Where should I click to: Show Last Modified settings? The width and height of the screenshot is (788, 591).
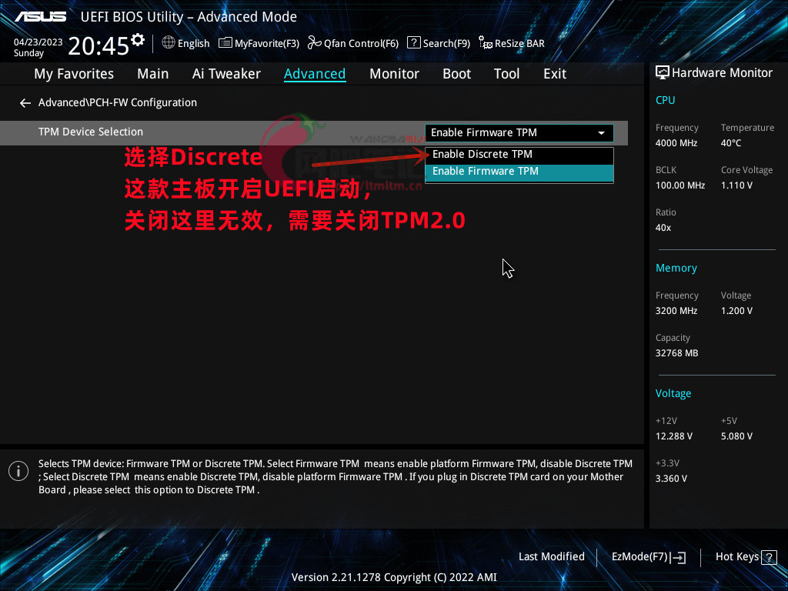tap(551, 557)
